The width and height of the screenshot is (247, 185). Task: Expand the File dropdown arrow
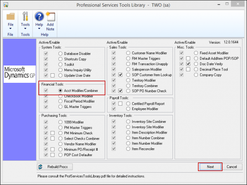pos(10,29)
